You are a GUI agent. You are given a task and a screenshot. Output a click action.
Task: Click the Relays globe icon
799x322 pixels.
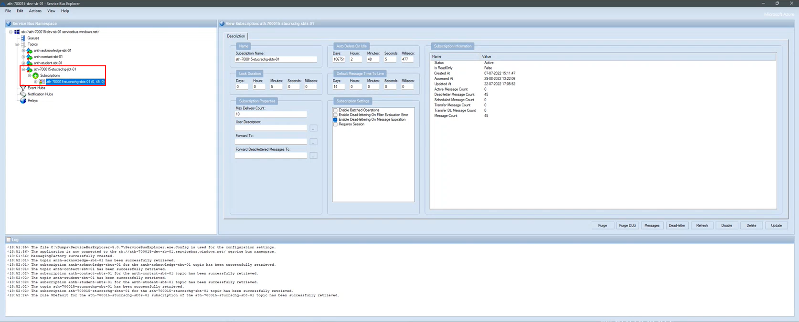point(23,101)
